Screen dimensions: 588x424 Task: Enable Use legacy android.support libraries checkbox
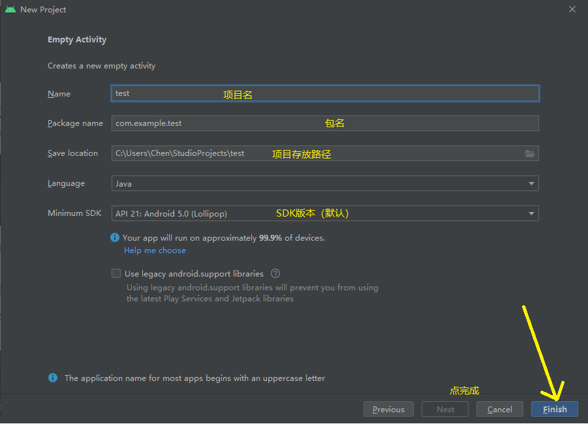[116, 274]
